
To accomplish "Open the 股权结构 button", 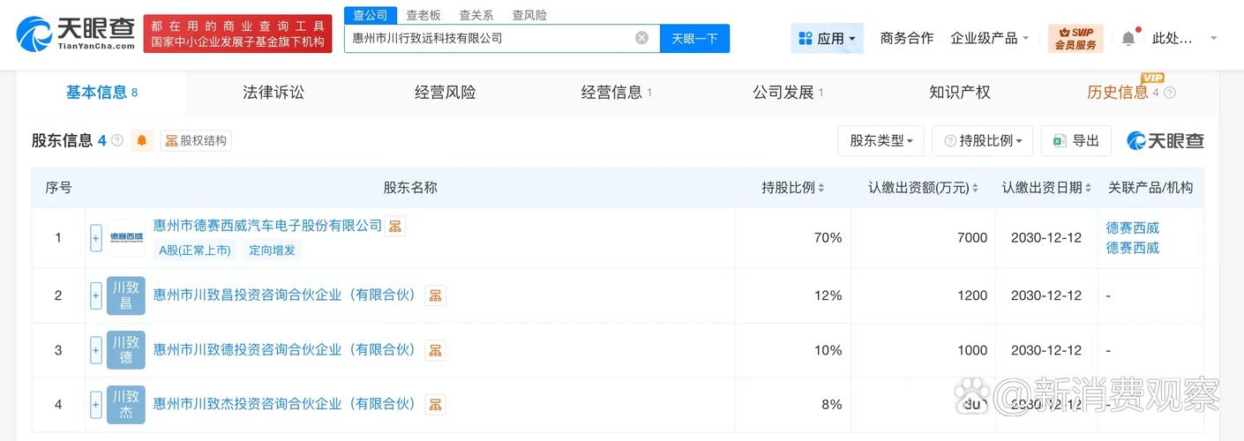I will 196,140.
